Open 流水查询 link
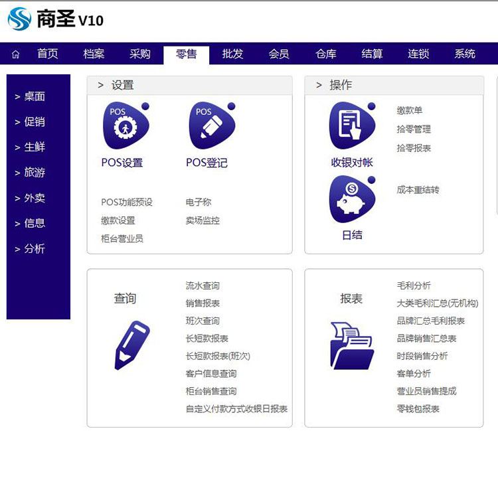Screen dimensions: 498x498 pos(203,286)
